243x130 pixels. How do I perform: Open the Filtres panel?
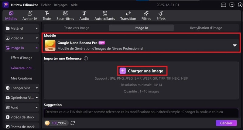click(x=146, y=16)
